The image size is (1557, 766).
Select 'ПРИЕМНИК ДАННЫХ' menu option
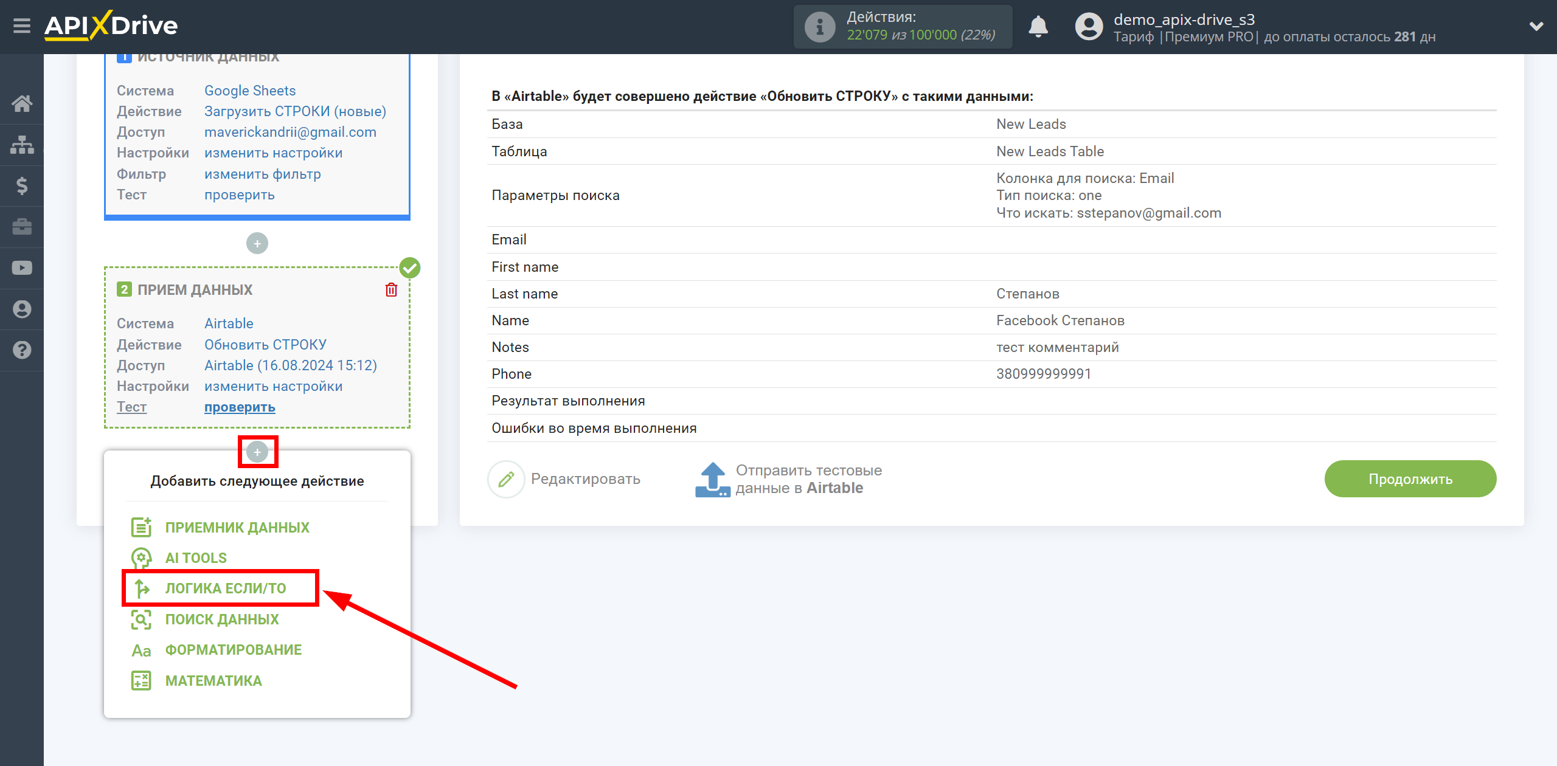click(x=237, y=527)
